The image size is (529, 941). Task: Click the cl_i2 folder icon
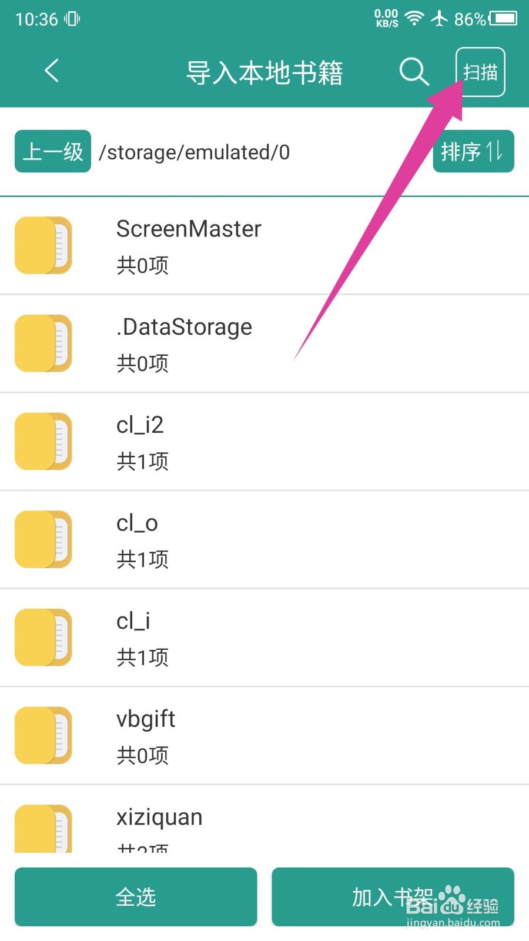43,441
